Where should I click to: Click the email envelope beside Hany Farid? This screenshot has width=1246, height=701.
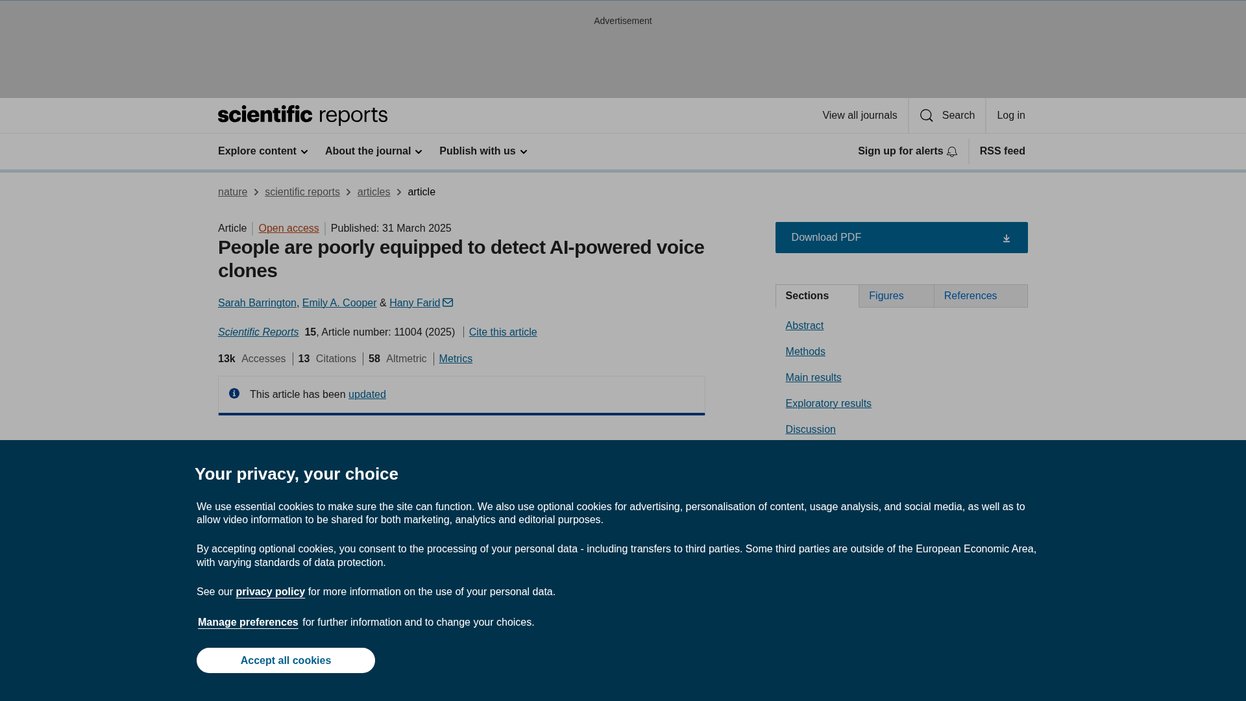click(x=448, y=302)
